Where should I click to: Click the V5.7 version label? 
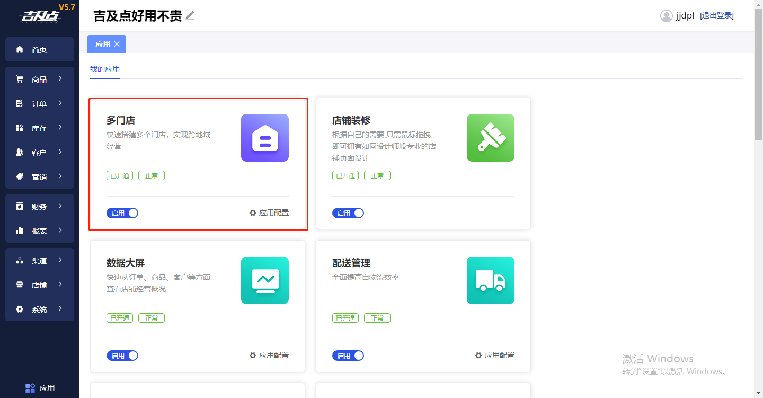coord(67,7)
